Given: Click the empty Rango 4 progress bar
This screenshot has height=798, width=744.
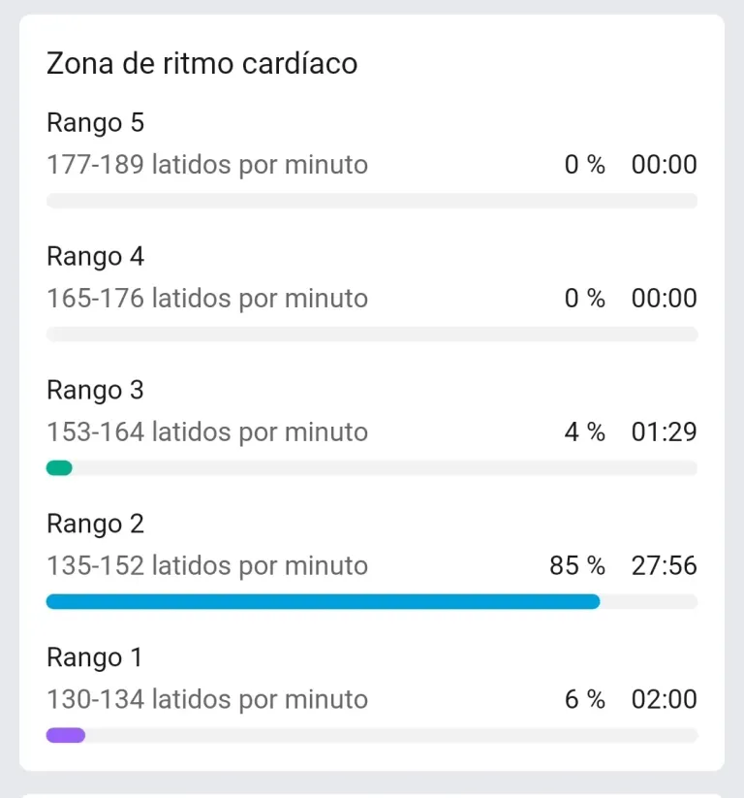Looking at the screenshot, I should pos(372,335).
